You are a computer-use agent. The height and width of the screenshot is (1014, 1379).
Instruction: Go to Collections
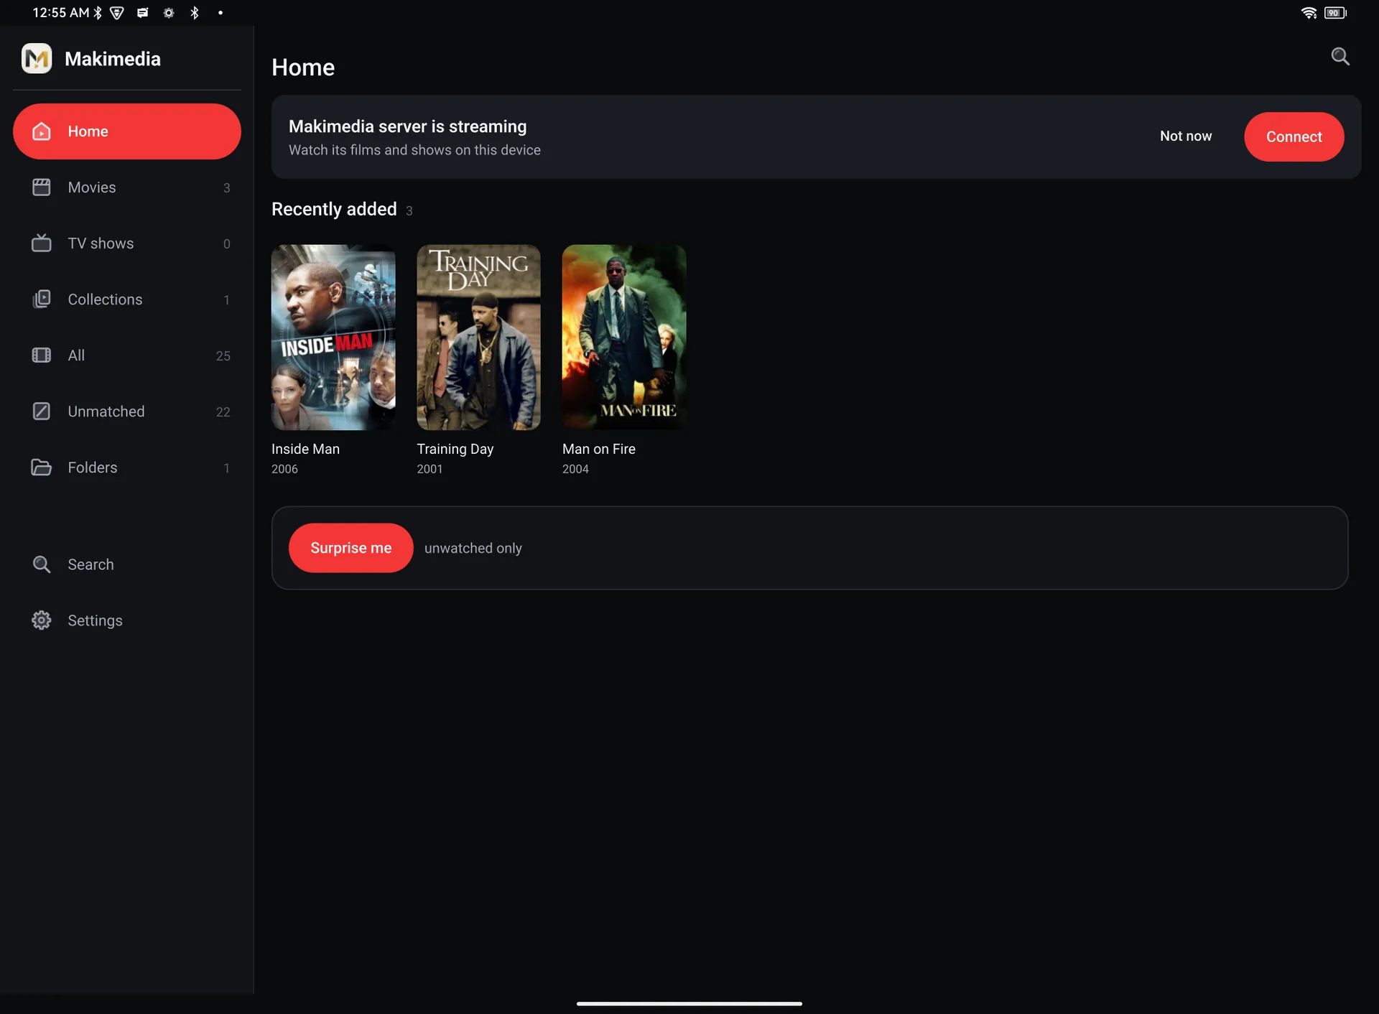127,299
